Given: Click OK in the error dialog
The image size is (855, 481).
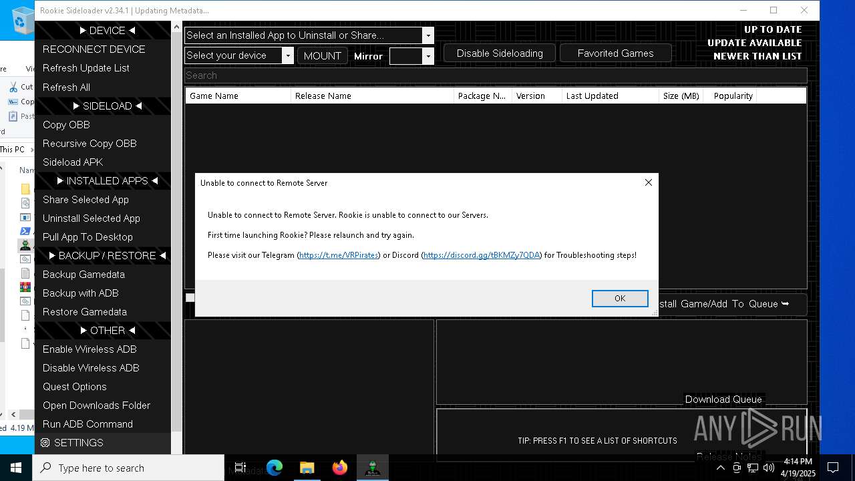Looking at the screenshot, I should pos(620,299).
